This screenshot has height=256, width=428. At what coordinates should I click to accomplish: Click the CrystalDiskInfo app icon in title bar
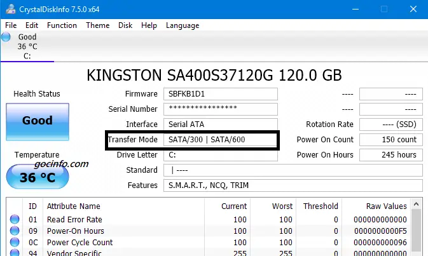tap(10, 9)
